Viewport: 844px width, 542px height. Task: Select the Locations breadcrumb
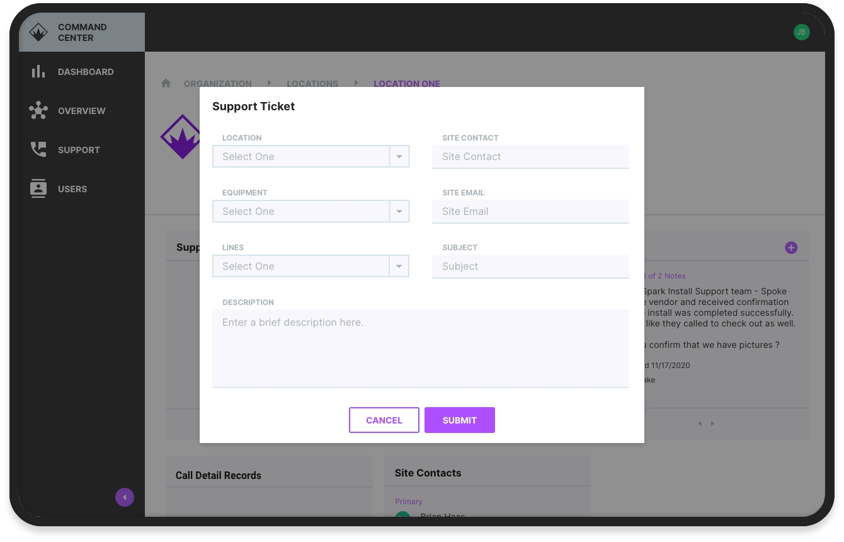[312, 84]
